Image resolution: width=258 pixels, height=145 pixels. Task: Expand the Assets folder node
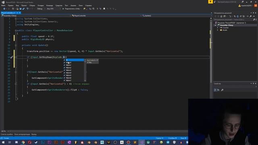218,30
